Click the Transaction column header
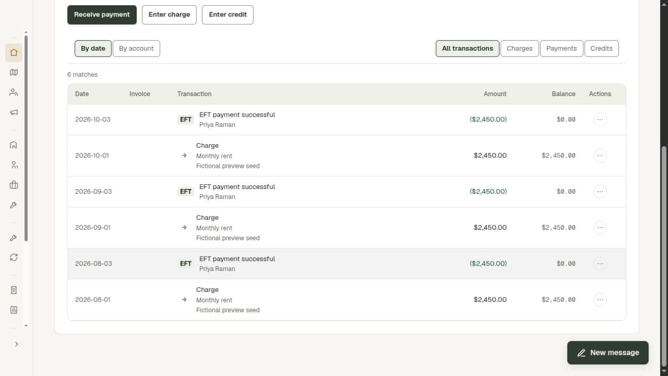Viewport: 668px width, 376px height. (194, 94)
